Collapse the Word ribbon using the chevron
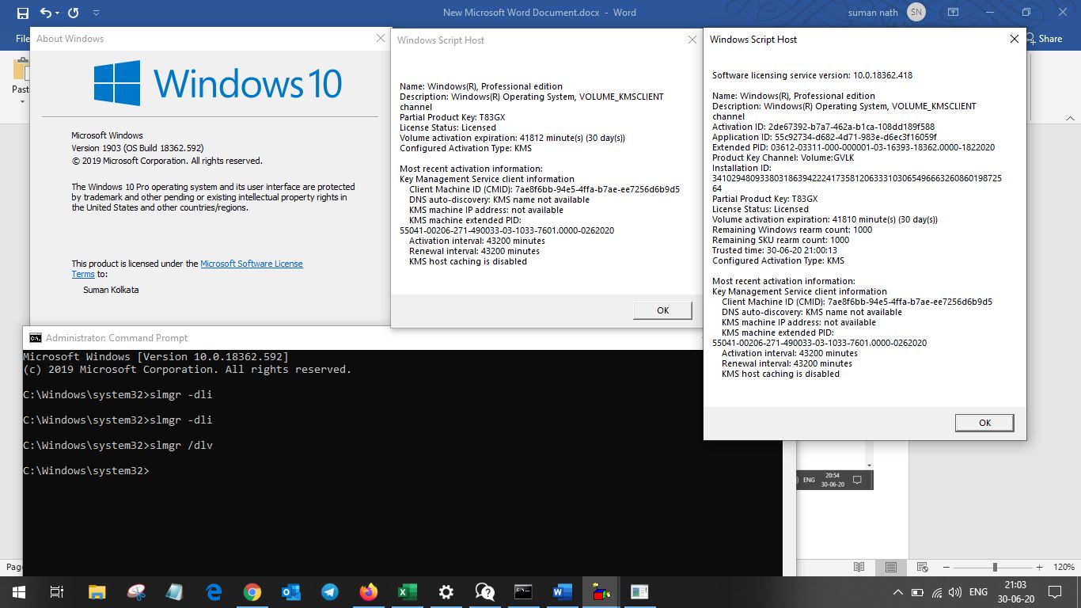Image resolution: width=1081 pixels, height=608 pixels. coord(1069,119)
